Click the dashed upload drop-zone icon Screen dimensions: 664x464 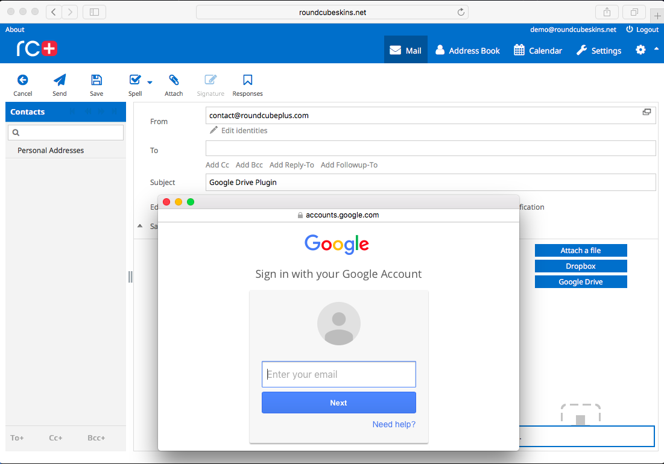point(581,413)
